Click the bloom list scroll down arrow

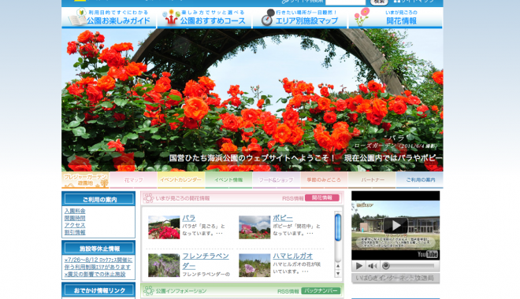point(338,274)
